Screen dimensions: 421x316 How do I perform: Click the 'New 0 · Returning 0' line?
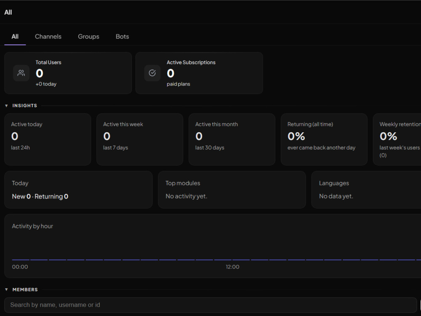click(x=40, y=196)
